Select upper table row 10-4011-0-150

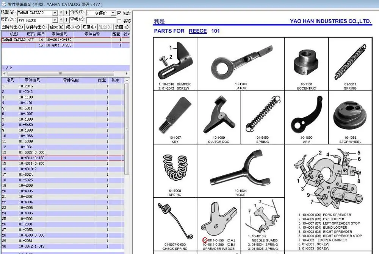[65, 40]
